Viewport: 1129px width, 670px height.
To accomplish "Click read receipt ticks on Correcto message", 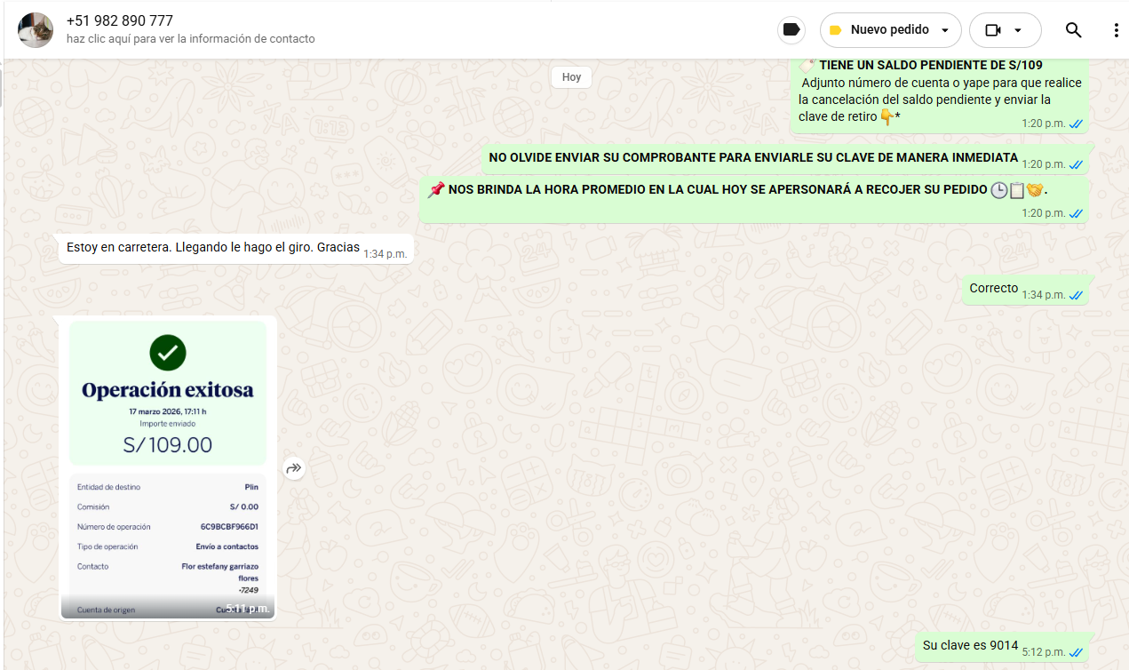I will click(x=1076, y=295).
